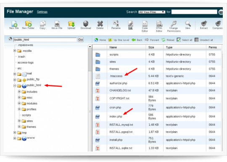Expand the modules folder node
Image resolution: width=227 pixels, height=162 pixels.
(19, 103)
